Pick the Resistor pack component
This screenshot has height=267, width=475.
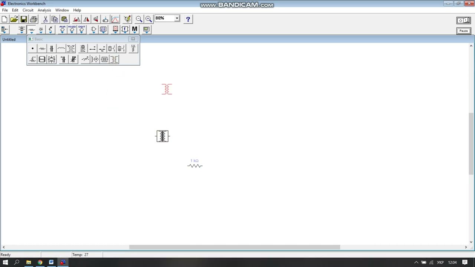(x=42, y=59)
